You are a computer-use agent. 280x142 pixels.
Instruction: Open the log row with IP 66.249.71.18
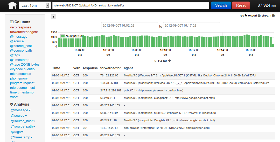click(163, 120)
